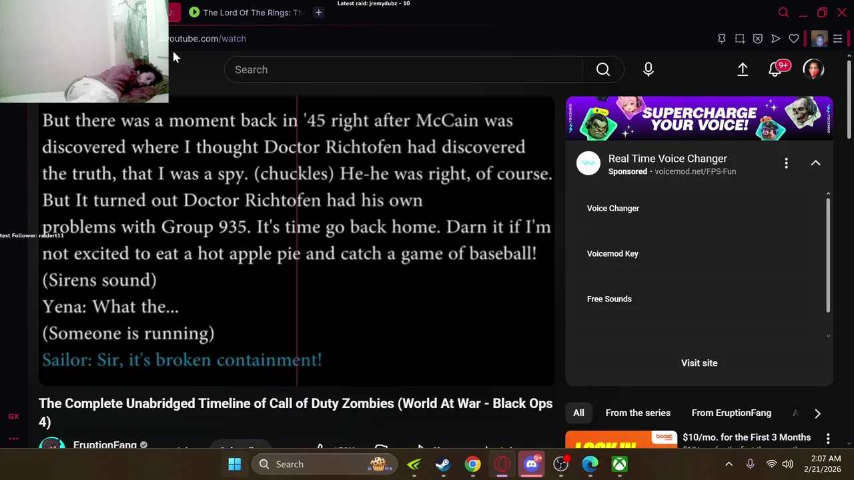This screenshot has height=480, width=854.
Task: Open Xbox app from taskbar
Action: [620, 464]
